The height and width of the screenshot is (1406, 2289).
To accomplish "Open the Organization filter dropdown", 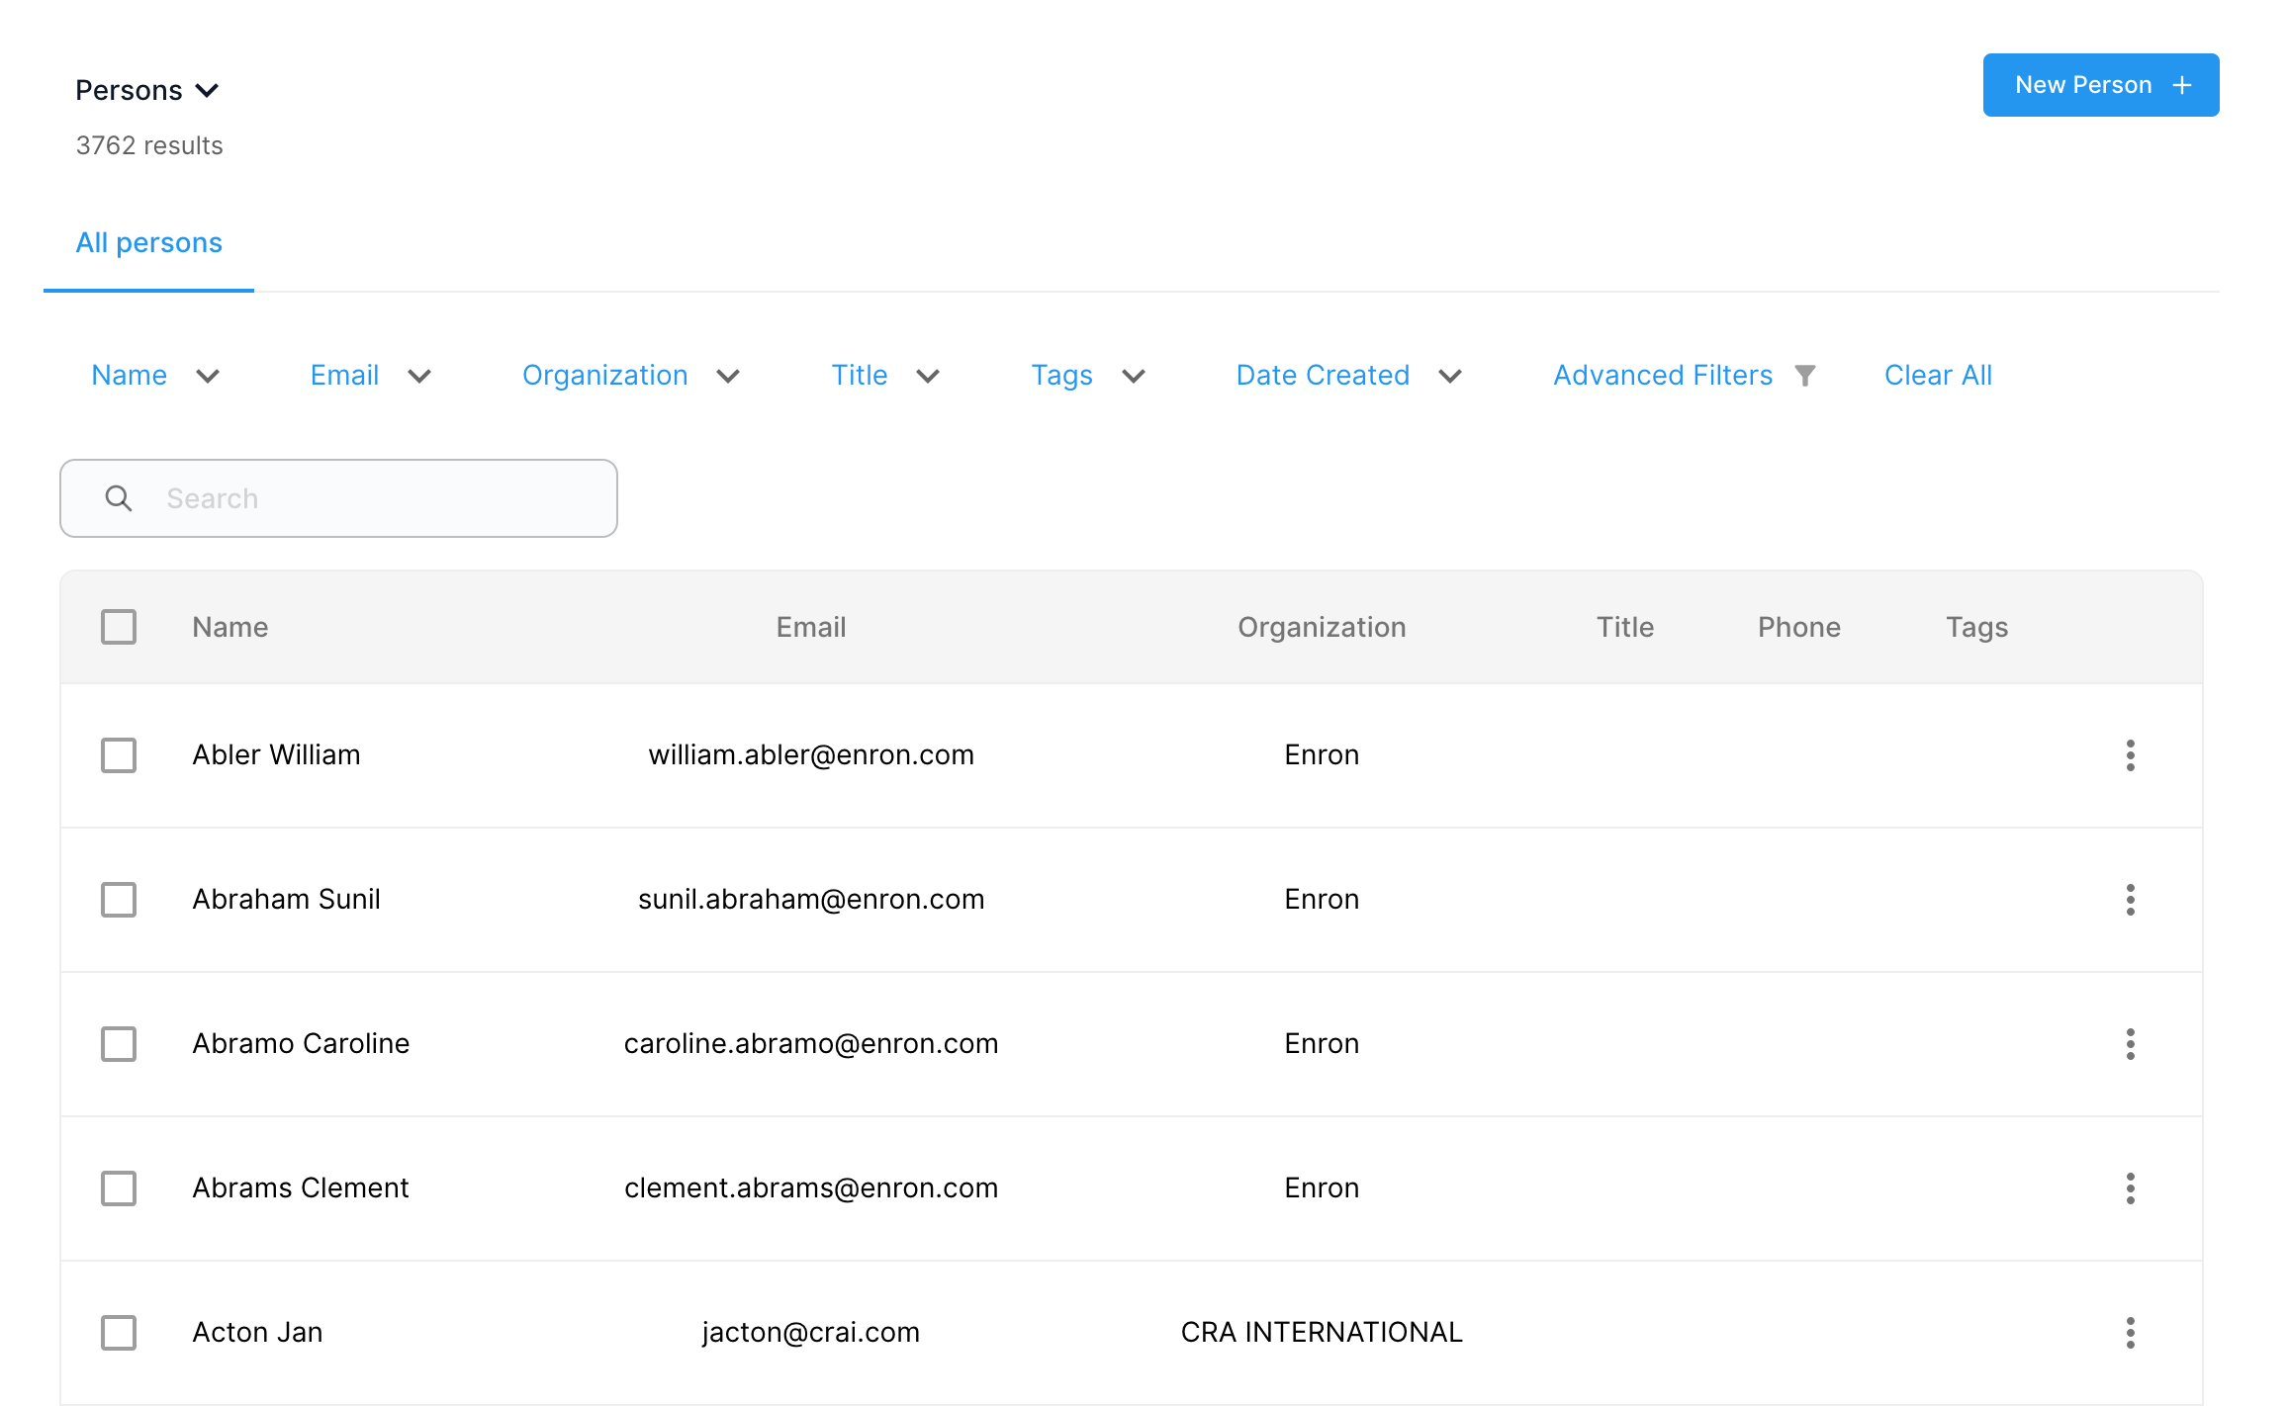I will click(631, 376).
